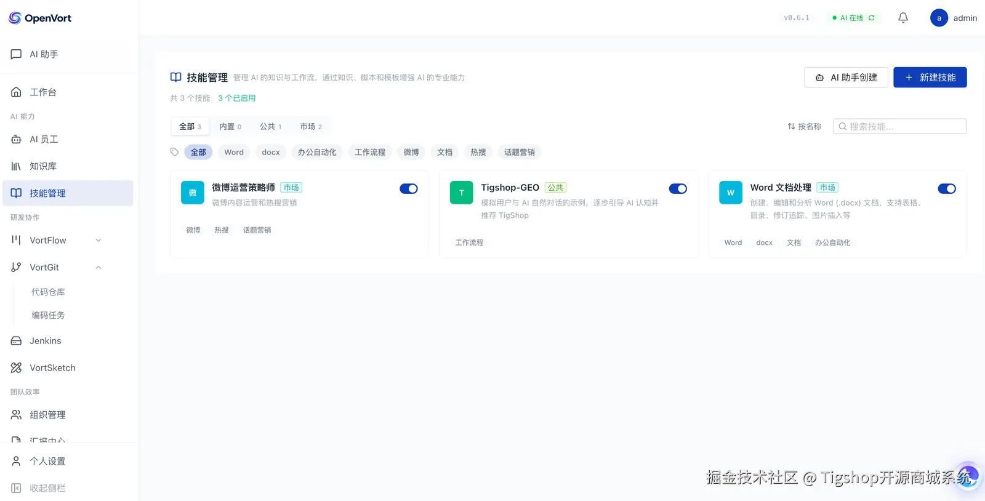Switch to the 内置 skills tab
The height and width of the screenshot is (501, 985).
click(230, 127)
